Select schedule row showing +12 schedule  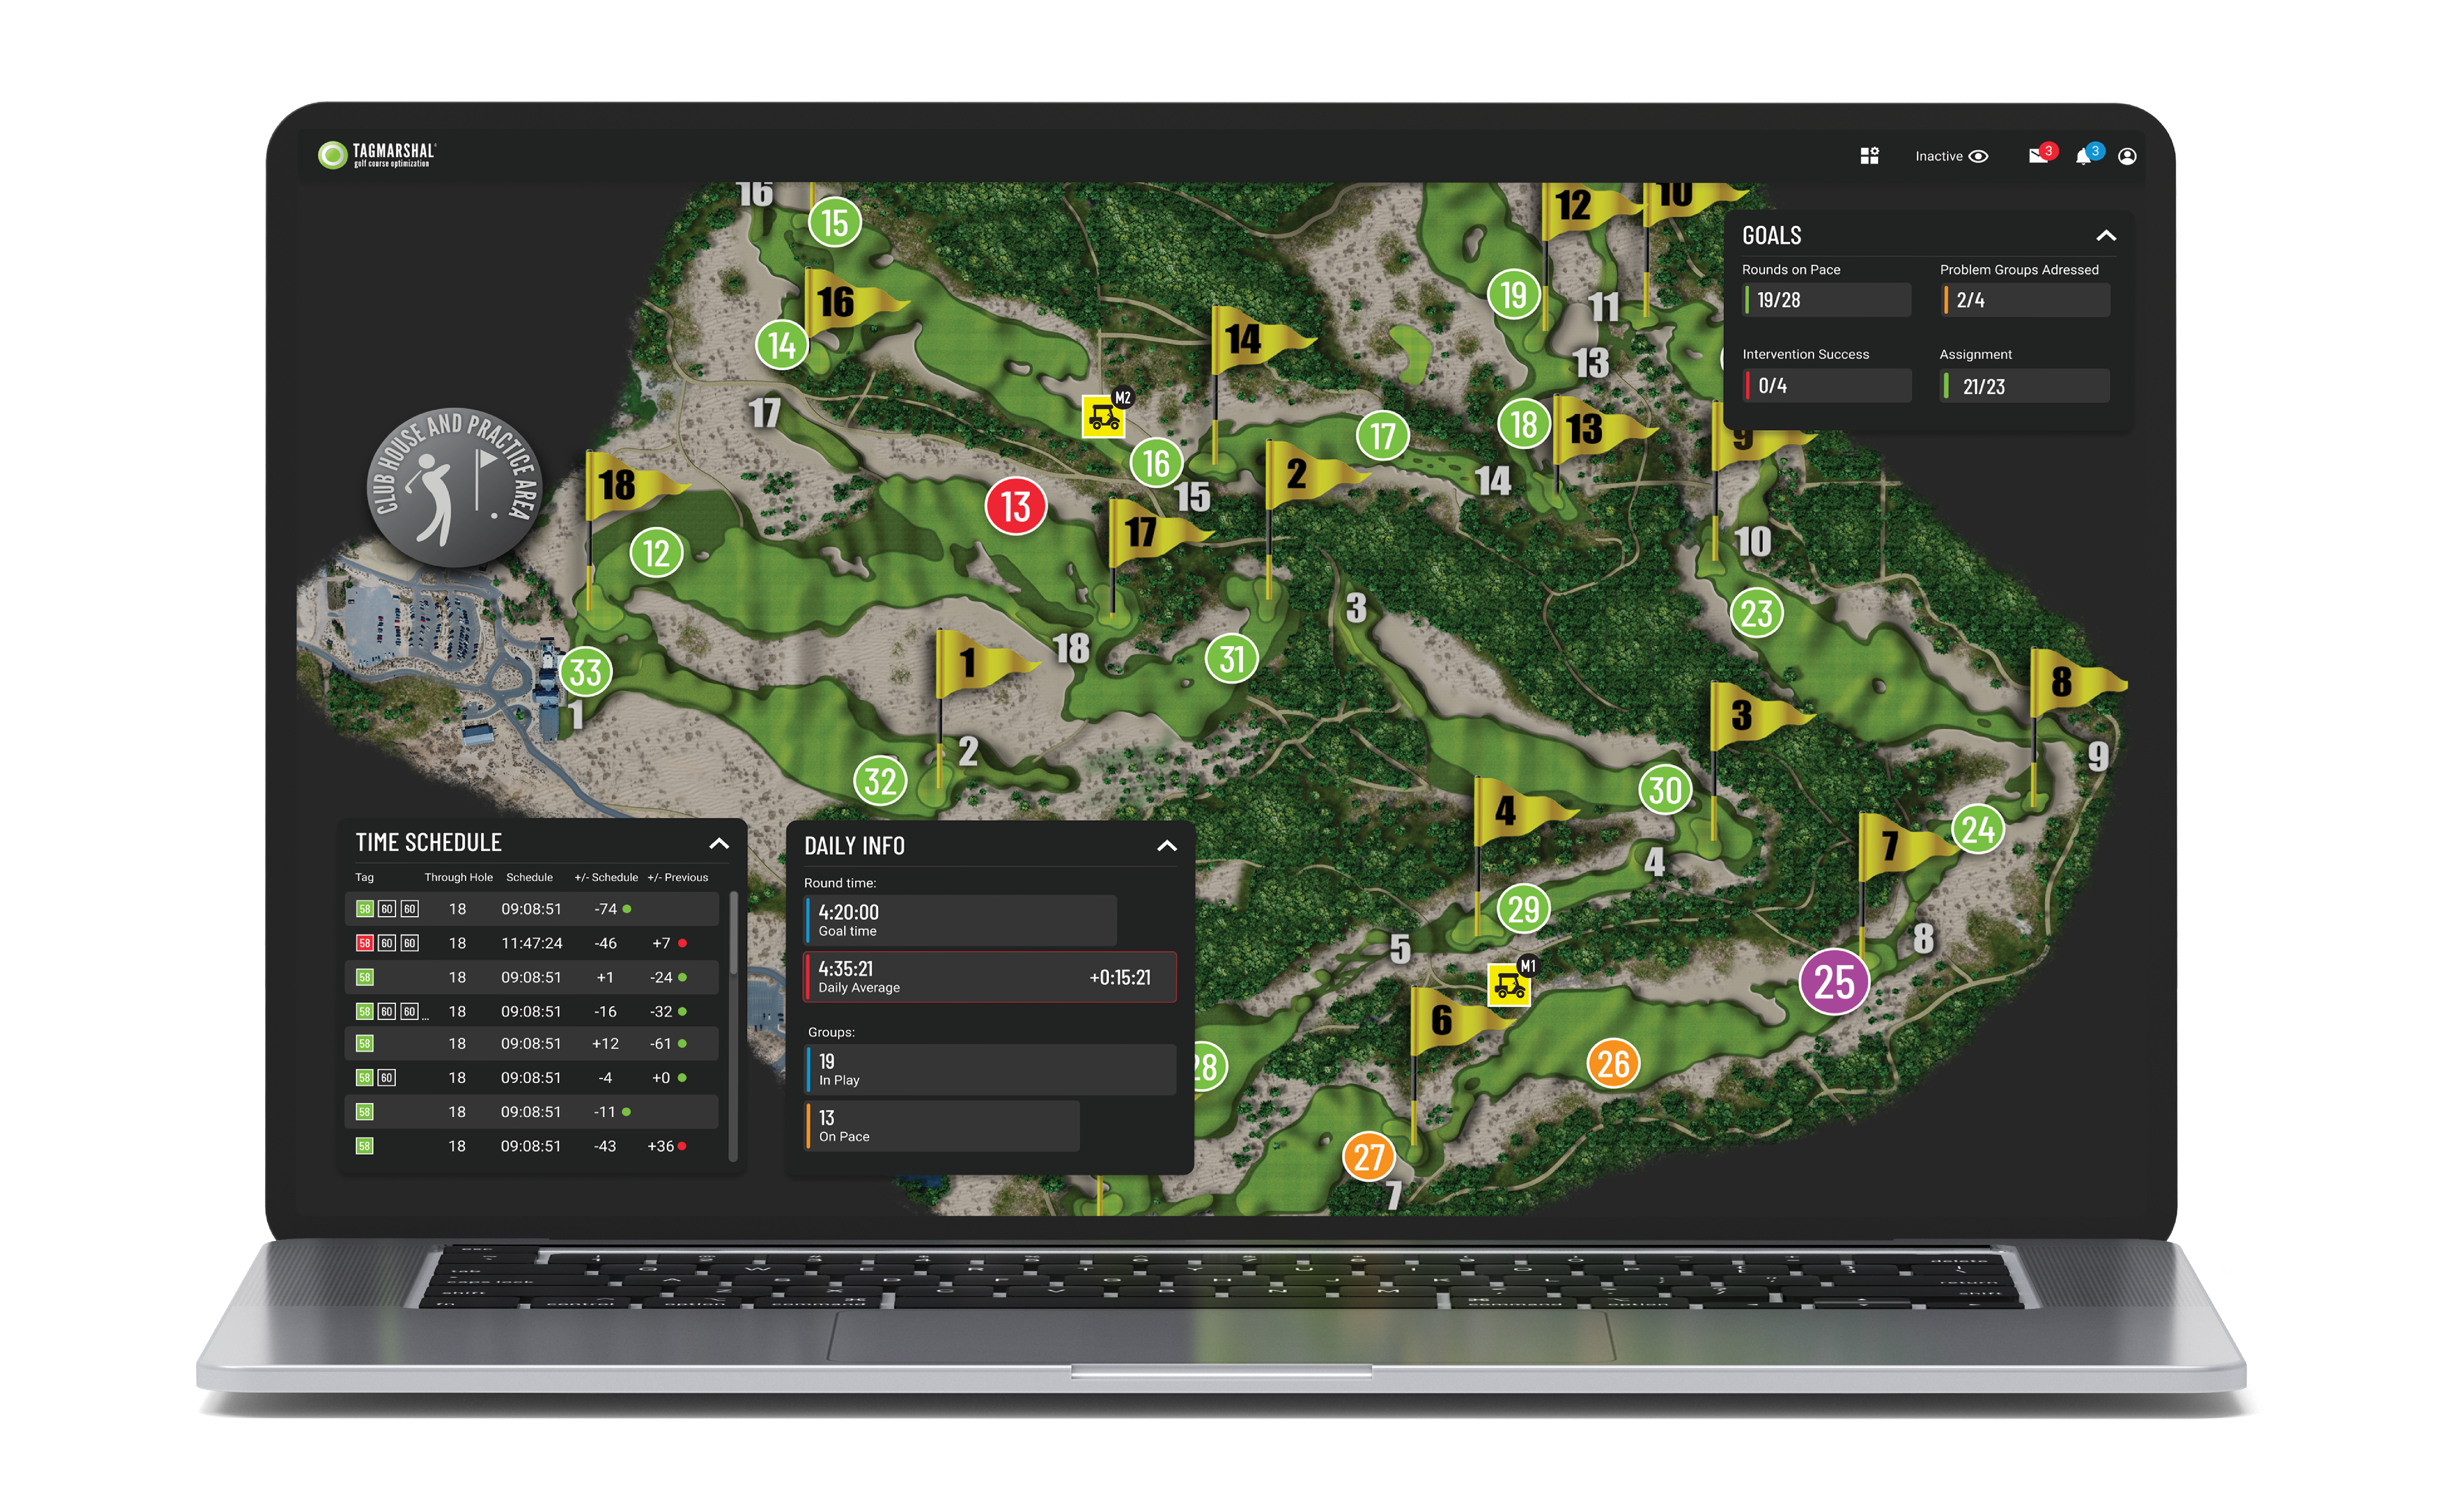532,1044
